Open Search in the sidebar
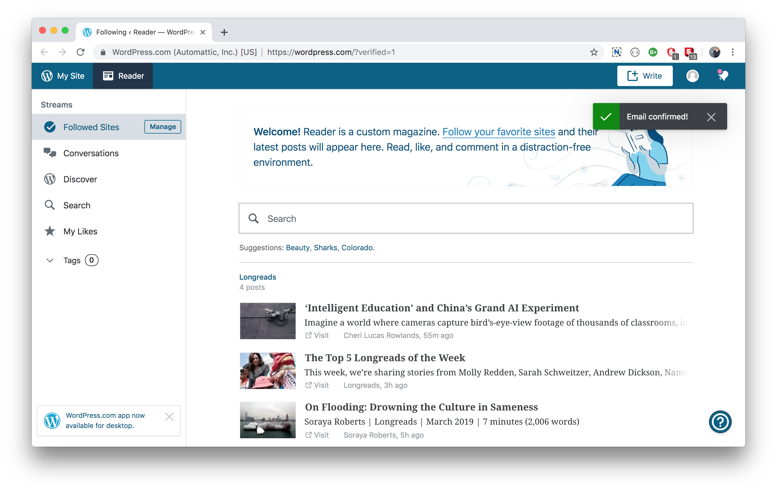The image size is (777, 492). click(109, 205)
